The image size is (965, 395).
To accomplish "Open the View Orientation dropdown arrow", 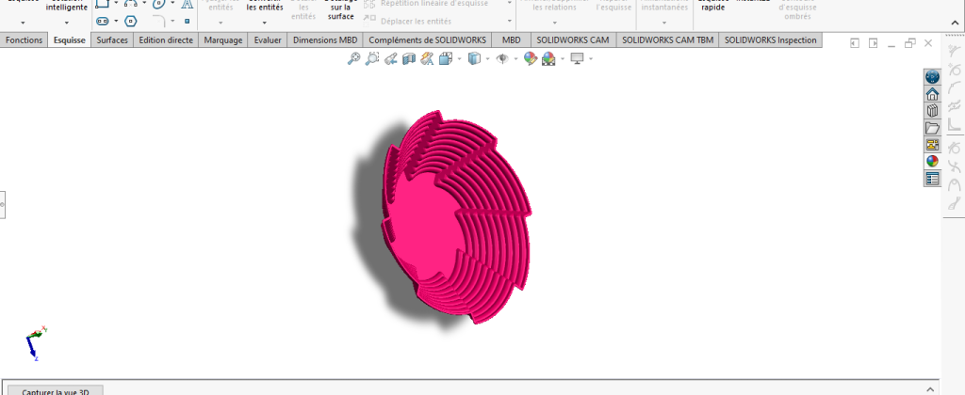I will pyautogui.click(x=459, y=59).
